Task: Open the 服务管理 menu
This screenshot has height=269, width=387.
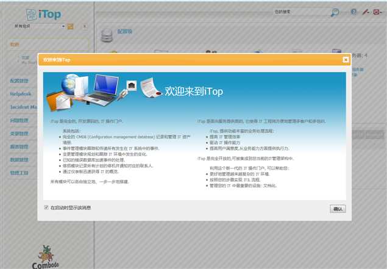Action: tap(20, 147)
